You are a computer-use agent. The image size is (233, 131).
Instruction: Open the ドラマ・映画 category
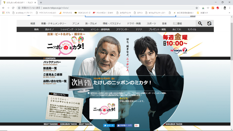pos(134,24)
